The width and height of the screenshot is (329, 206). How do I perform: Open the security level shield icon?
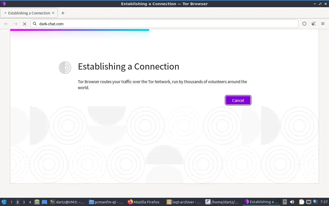304,24
